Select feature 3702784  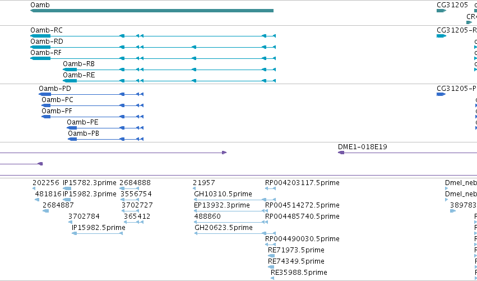tap(70, 222)
